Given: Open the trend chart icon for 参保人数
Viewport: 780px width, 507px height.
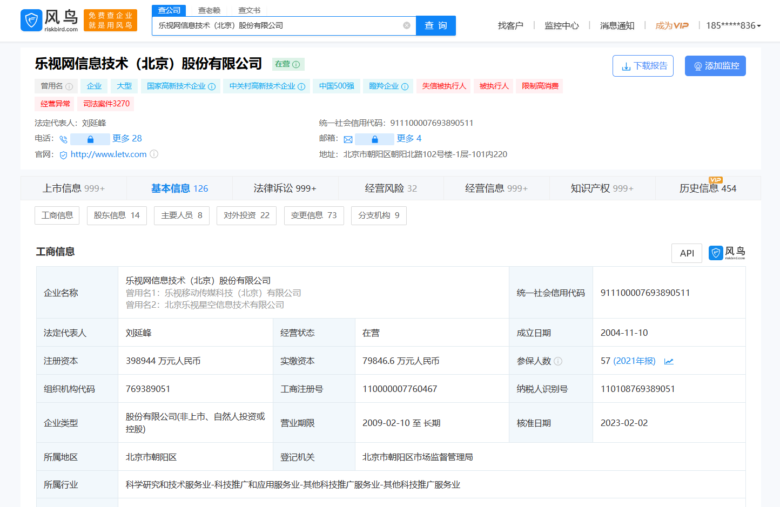Looking at the screenshot, I should click(669, 361).
